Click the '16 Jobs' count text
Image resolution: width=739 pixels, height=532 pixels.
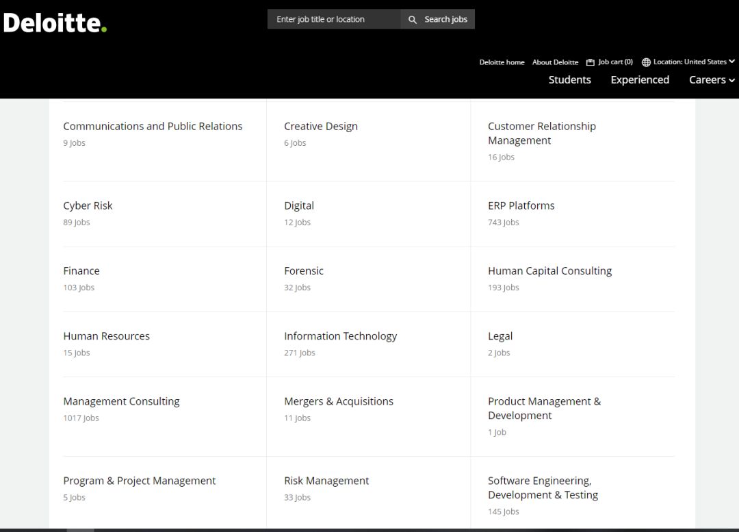(501, 157)
